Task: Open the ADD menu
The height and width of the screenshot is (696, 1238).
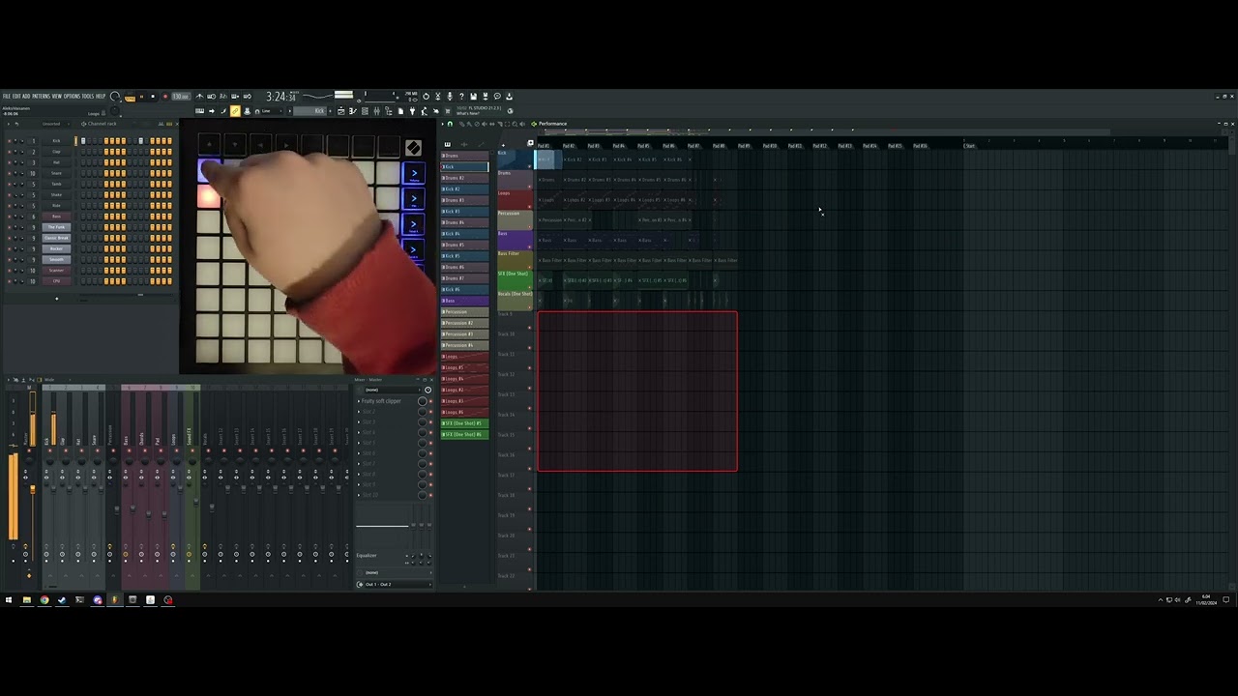Action: [x=26, y=97]
